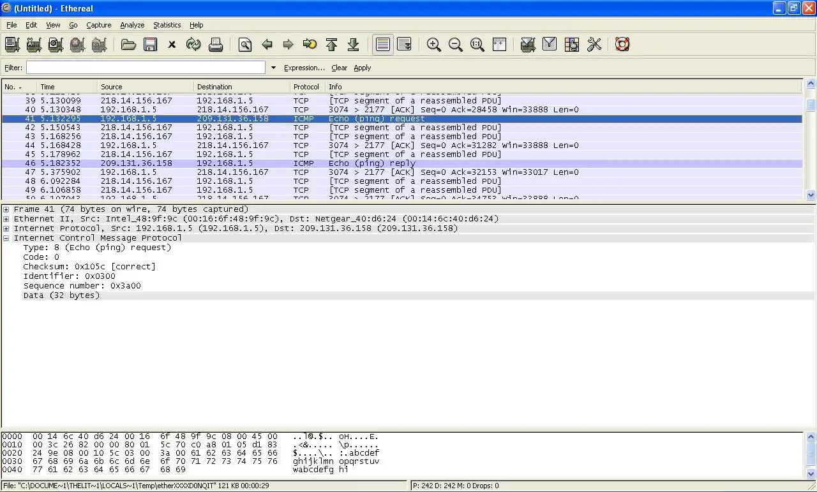Open the Analyze menu

[132, 25]
